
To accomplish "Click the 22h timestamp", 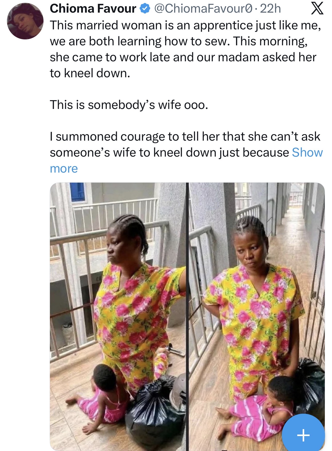I will (270, 9).
